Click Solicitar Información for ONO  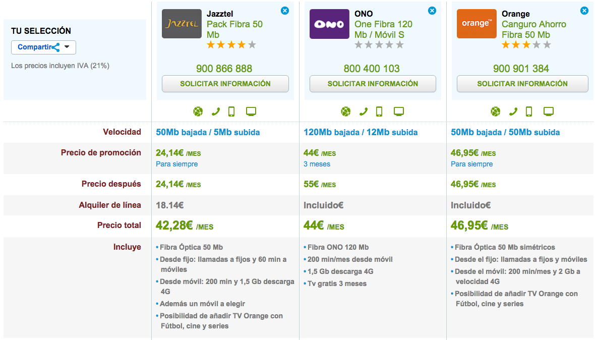click(373, 83)
